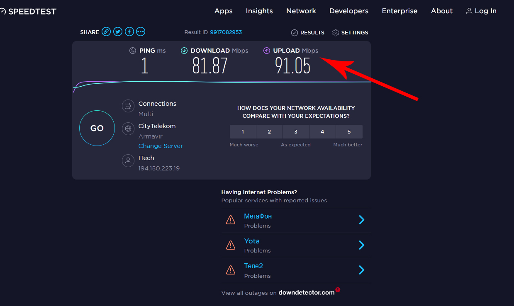Open the МегаФон outage link

click(x=258, y=216)
